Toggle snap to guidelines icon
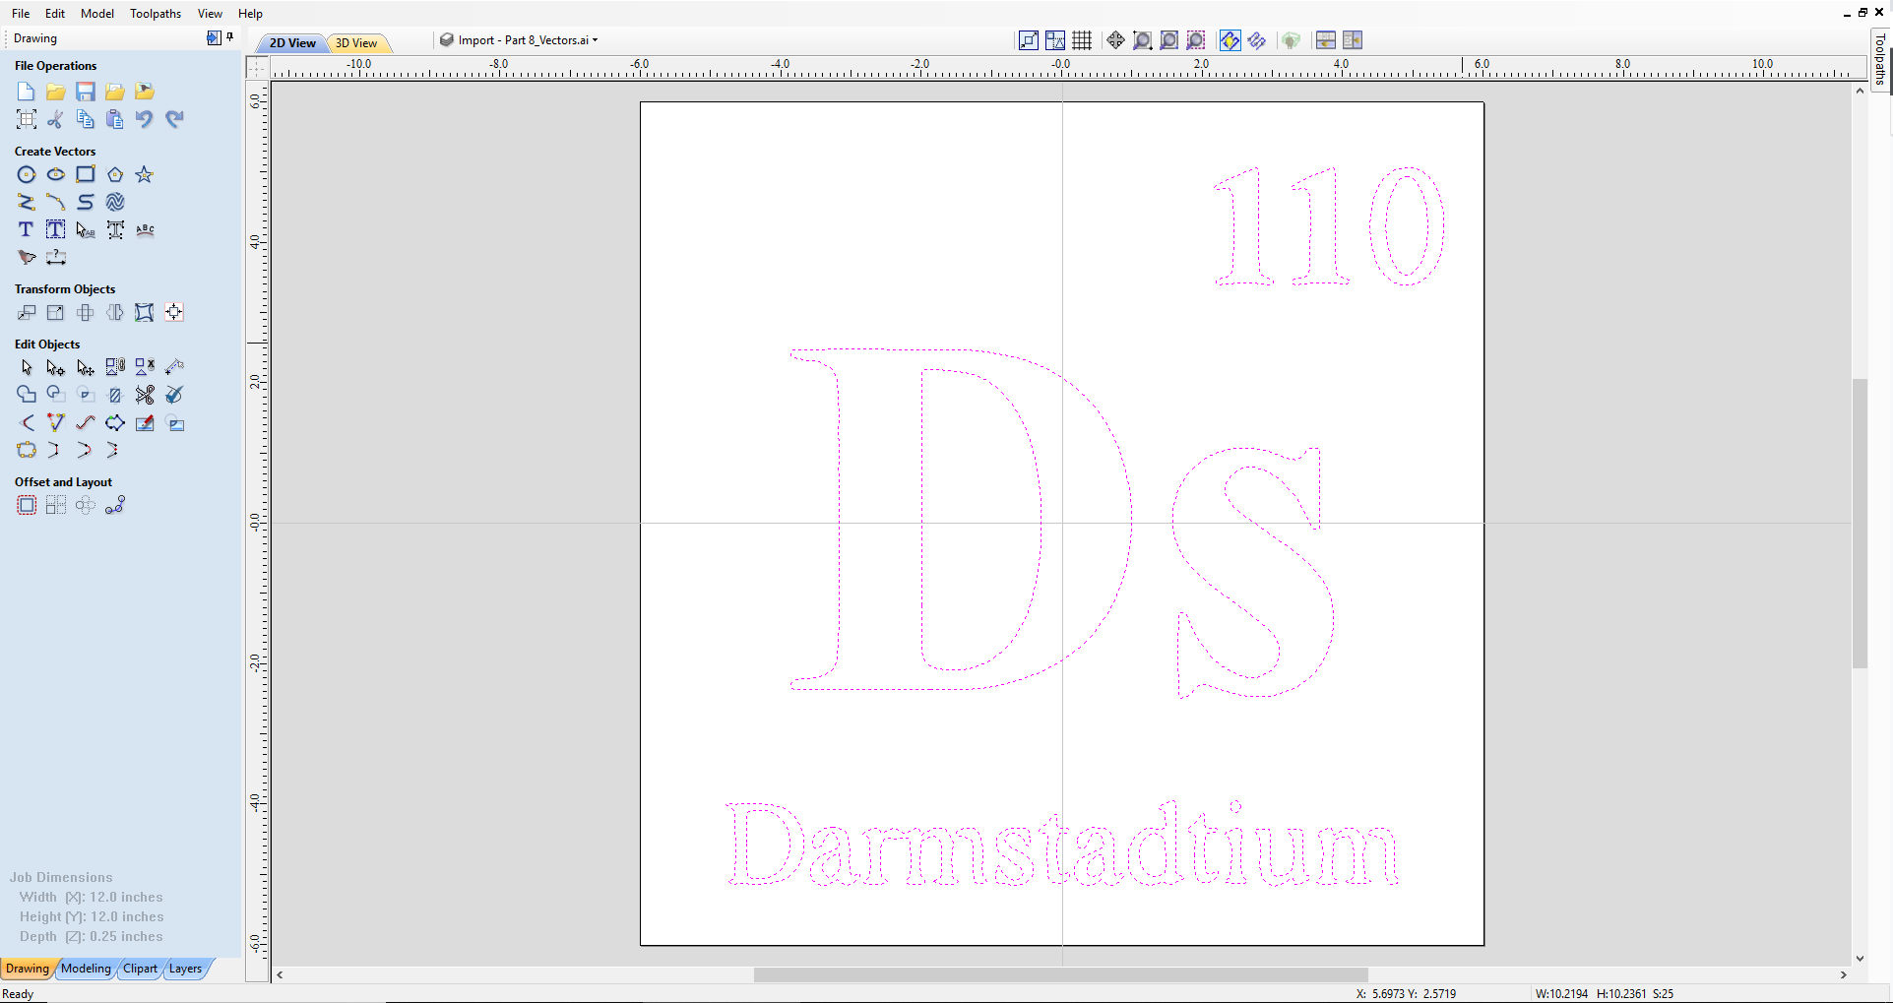 1055,40
